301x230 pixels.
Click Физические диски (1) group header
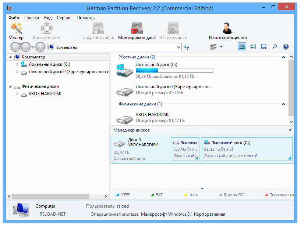141,104
